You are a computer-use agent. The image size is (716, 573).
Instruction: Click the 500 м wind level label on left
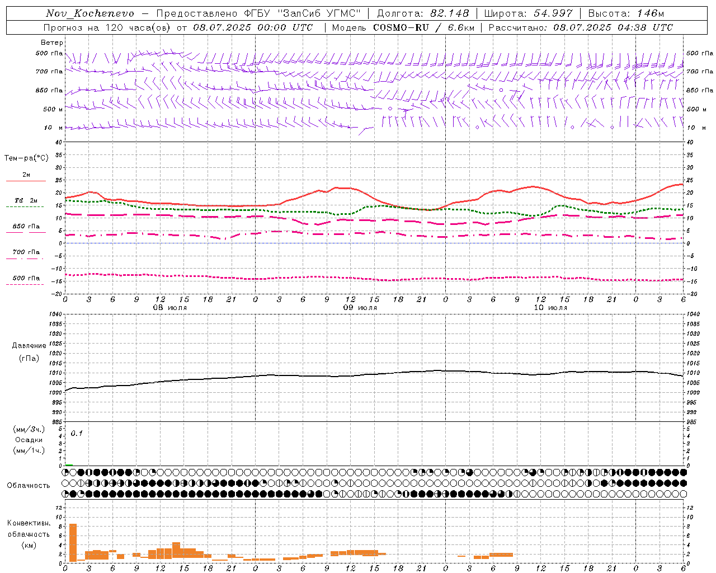[x=53, y=109]
